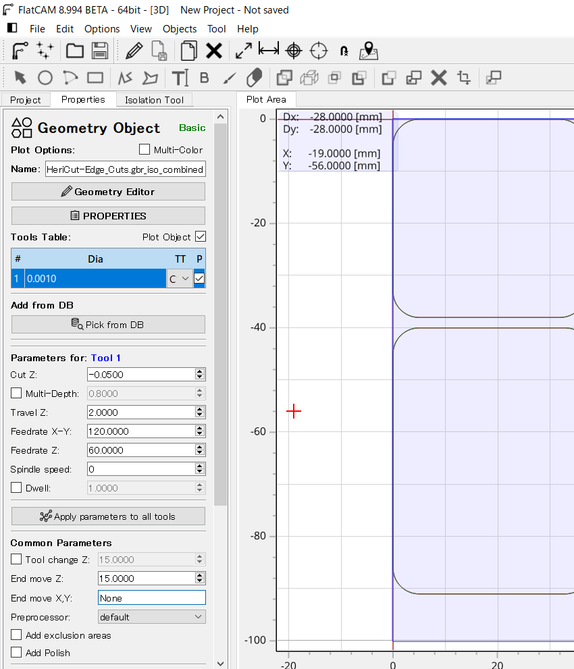The width and height of the screenshot is (574, 669).
Task: Adjust Travel Z spinner arrows
Action: pos(200,412)
